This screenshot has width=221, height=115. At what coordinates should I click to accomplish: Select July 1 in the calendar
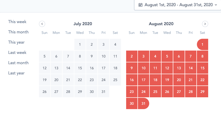click(x=80, y=44)
